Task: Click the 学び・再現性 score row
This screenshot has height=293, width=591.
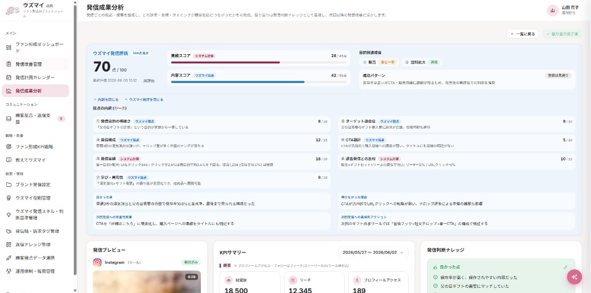Action: click(x=211, y=181)
